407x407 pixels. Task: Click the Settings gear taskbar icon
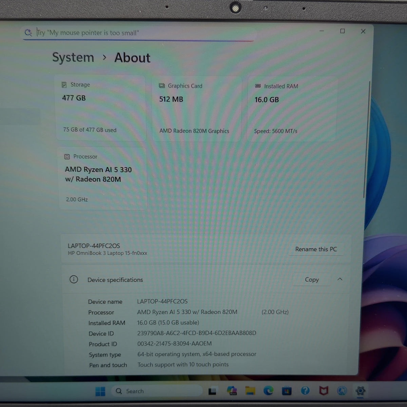360,391
